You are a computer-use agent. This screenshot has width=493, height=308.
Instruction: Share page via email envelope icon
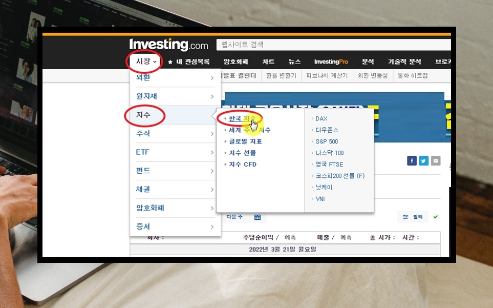pyautogui.click(x=436, y=161)
